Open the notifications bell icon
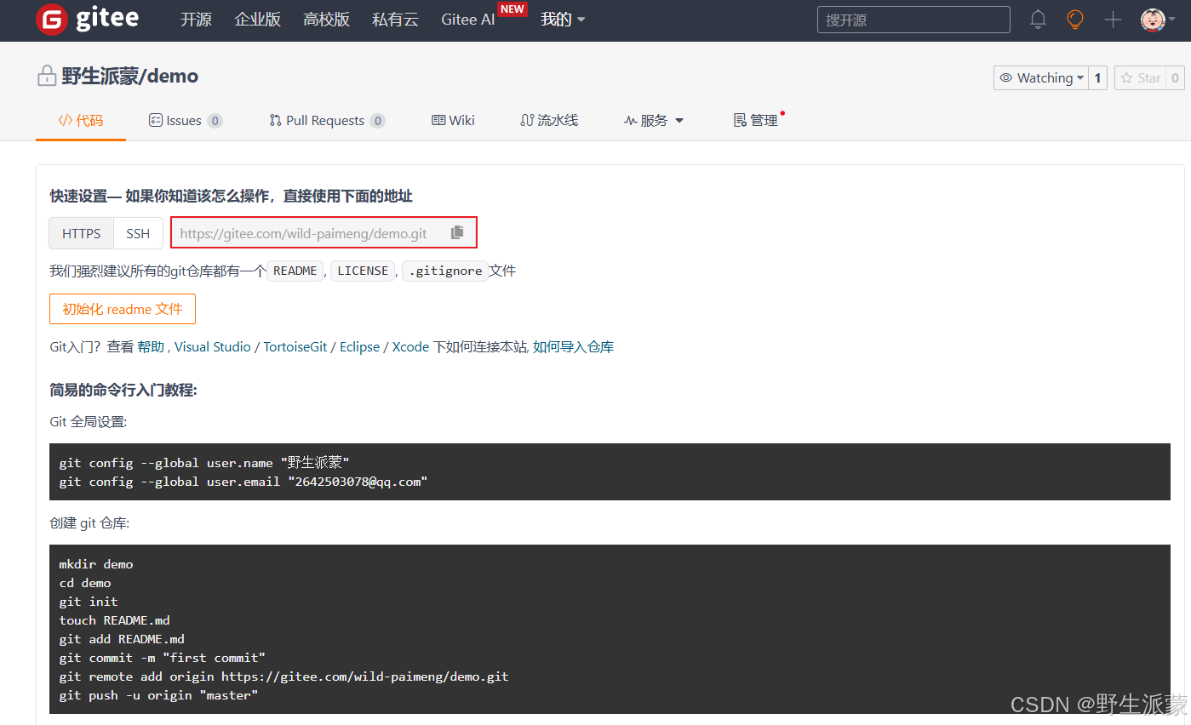Screen dimensions: 1191x725 1038,20
